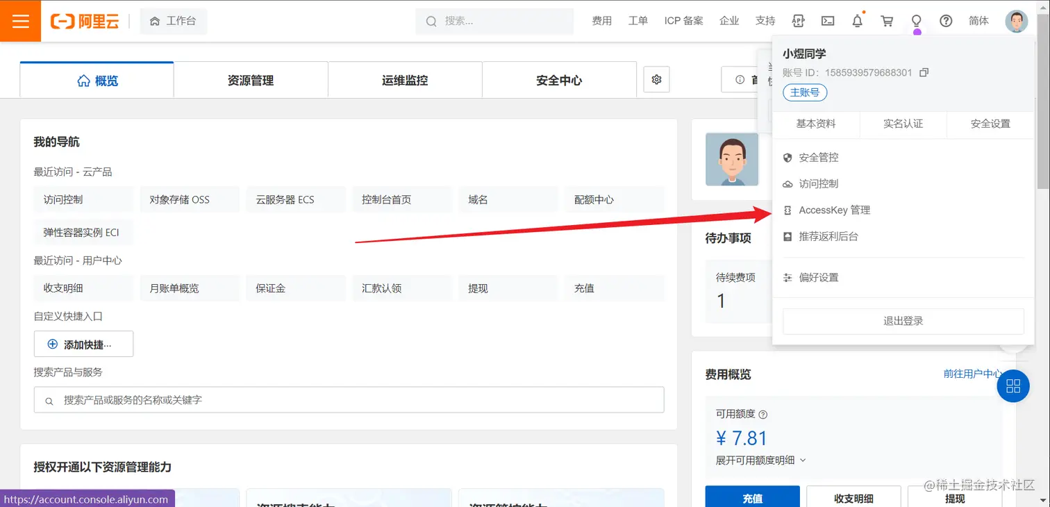Open the shopping cart icon
Screen dimensions: 1050x507
pyautogui.click(x=887, y=21)
